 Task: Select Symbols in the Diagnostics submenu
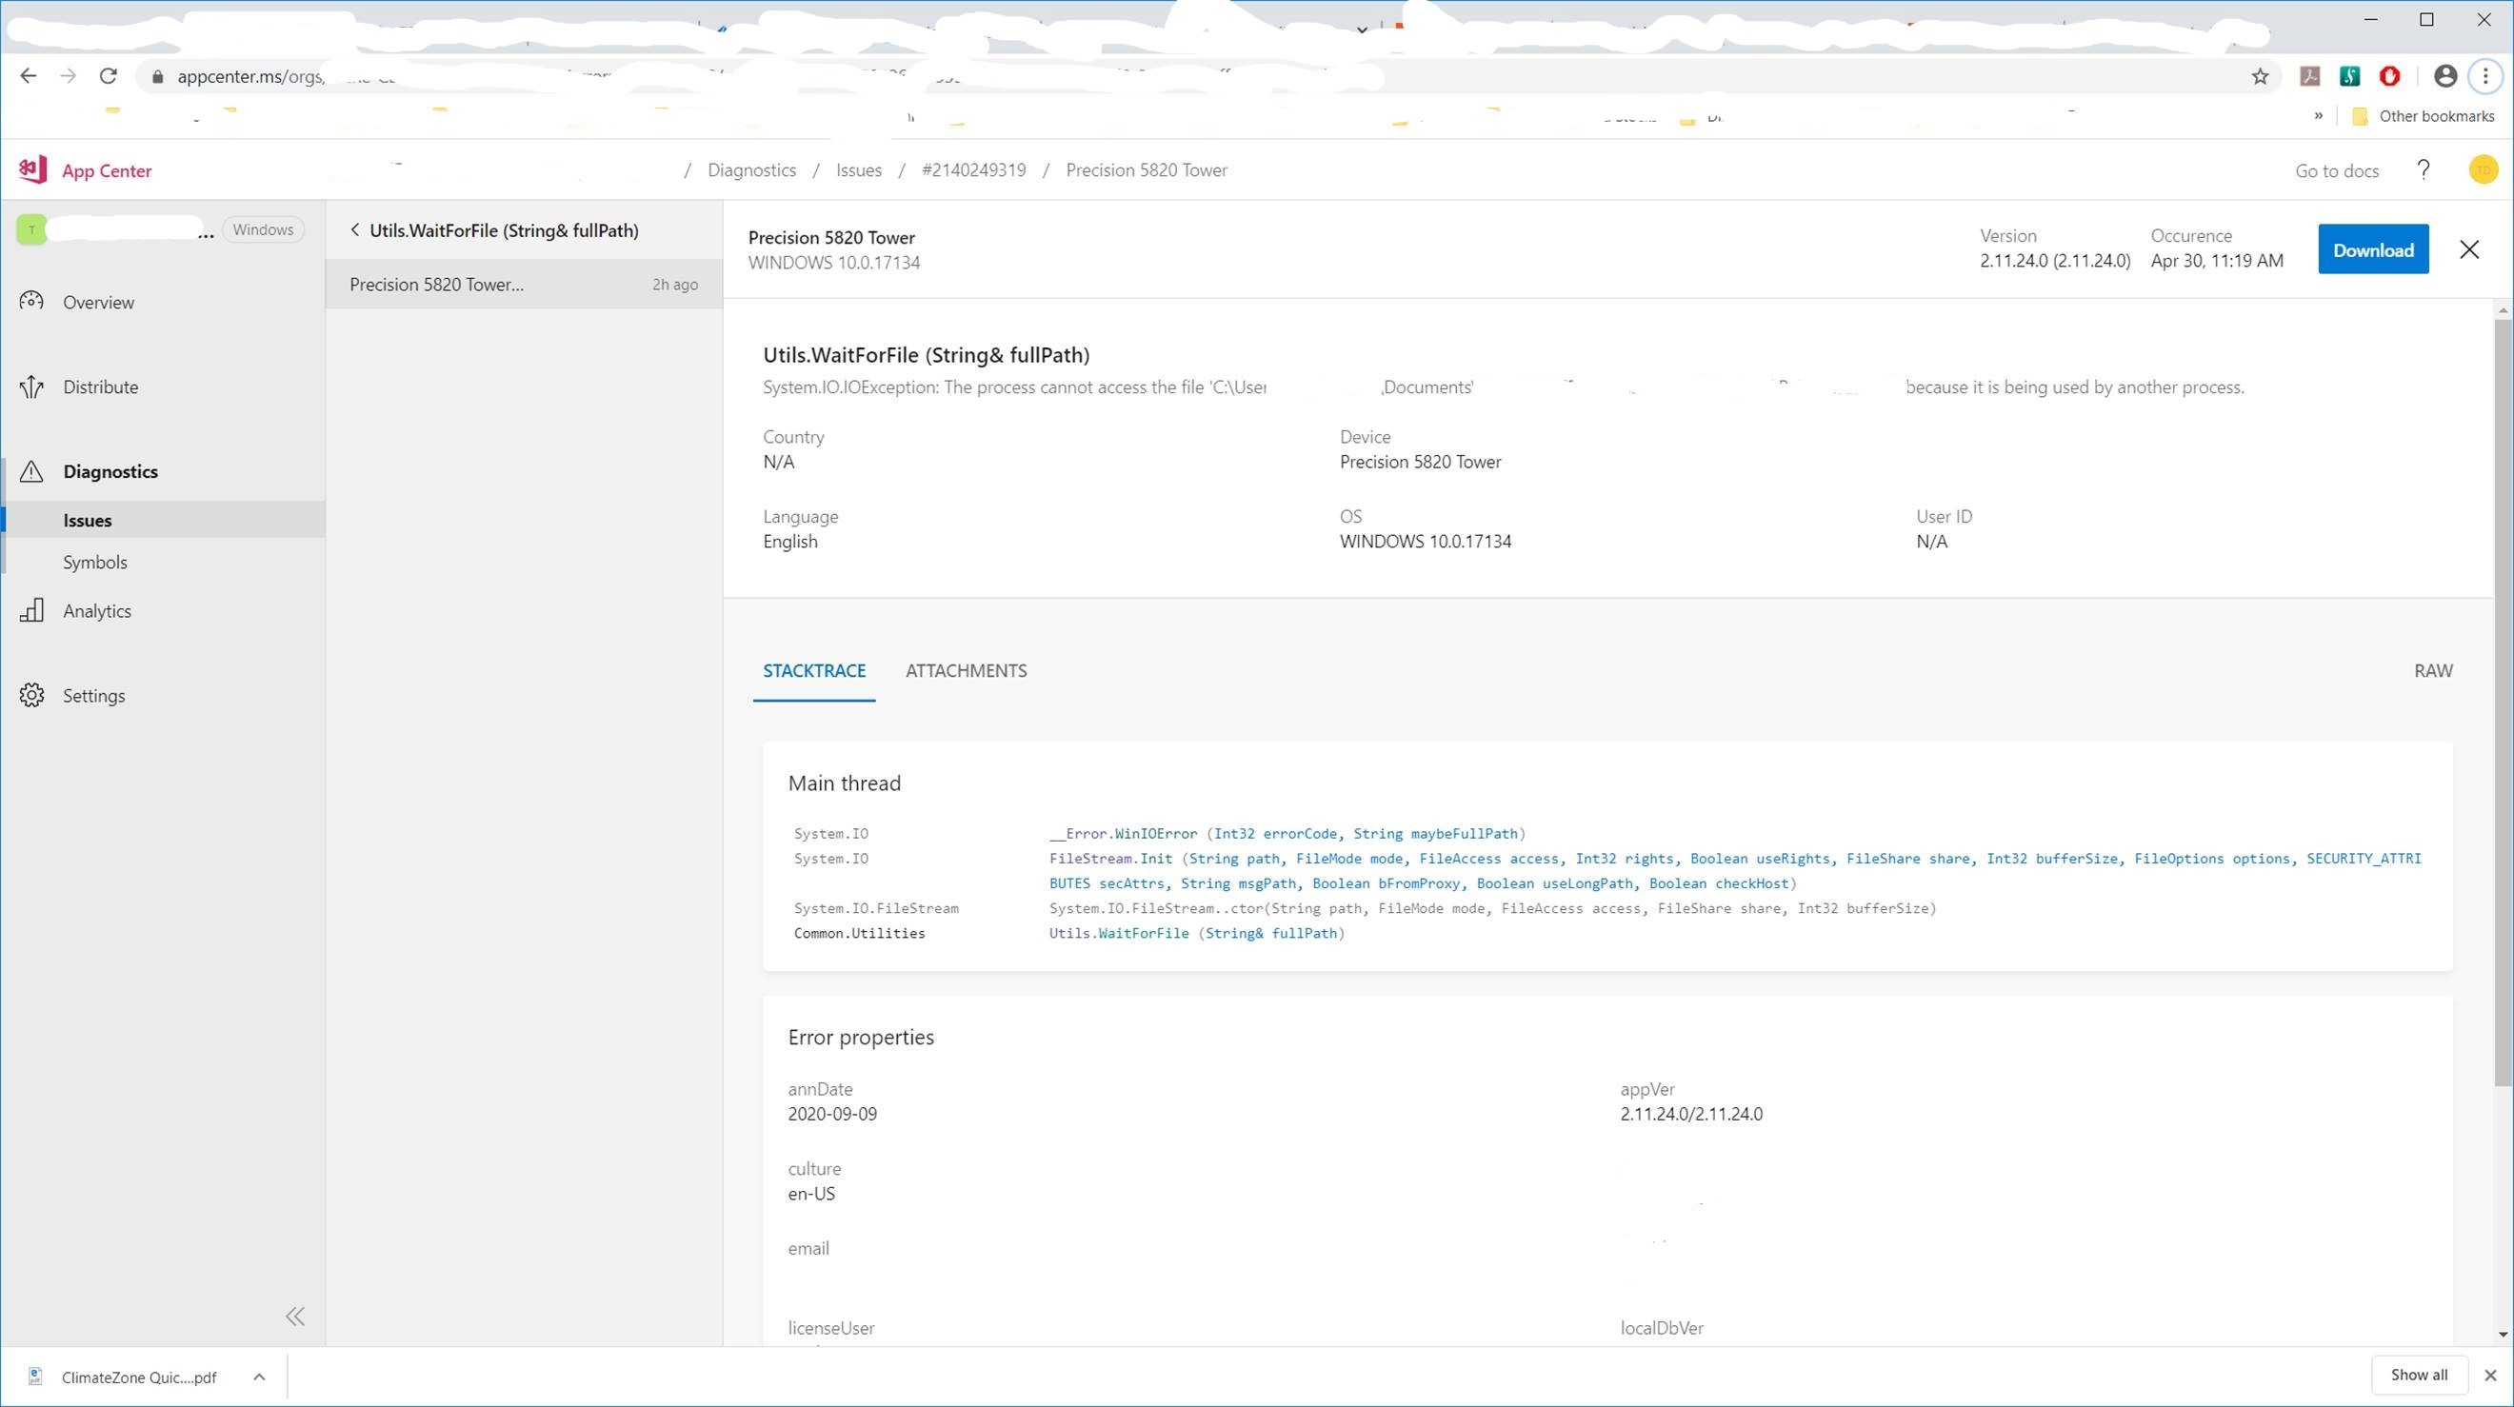[x=94, y=562]
